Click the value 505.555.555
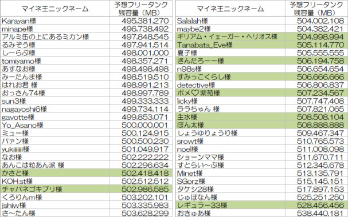The width and height of the screenshot is (348, 217). point(320,53)
